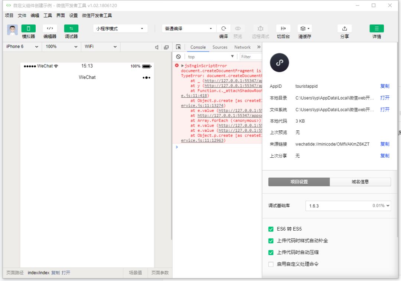Copy the page path index/index
401x281 pixels.
(55, 273)
